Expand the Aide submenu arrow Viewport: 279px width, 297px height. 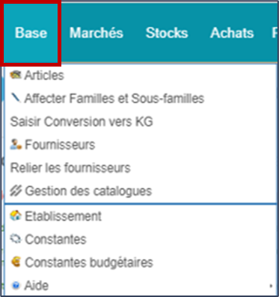click(x=271, y=286)
